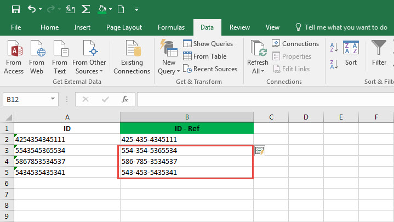
Task: Select cell containing 425-435-4345111
Action: pos(187,139)
